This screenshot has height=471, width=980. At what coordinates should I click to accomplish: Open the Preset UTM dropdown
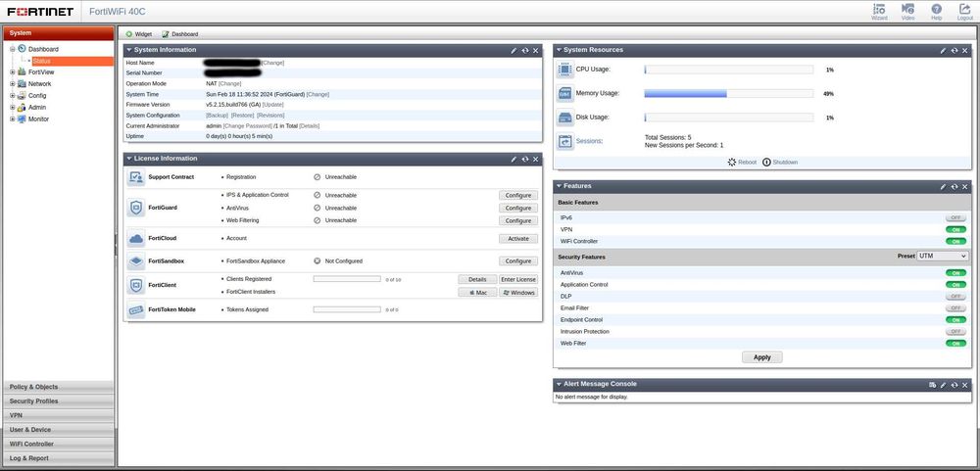(x=943, y=257)
